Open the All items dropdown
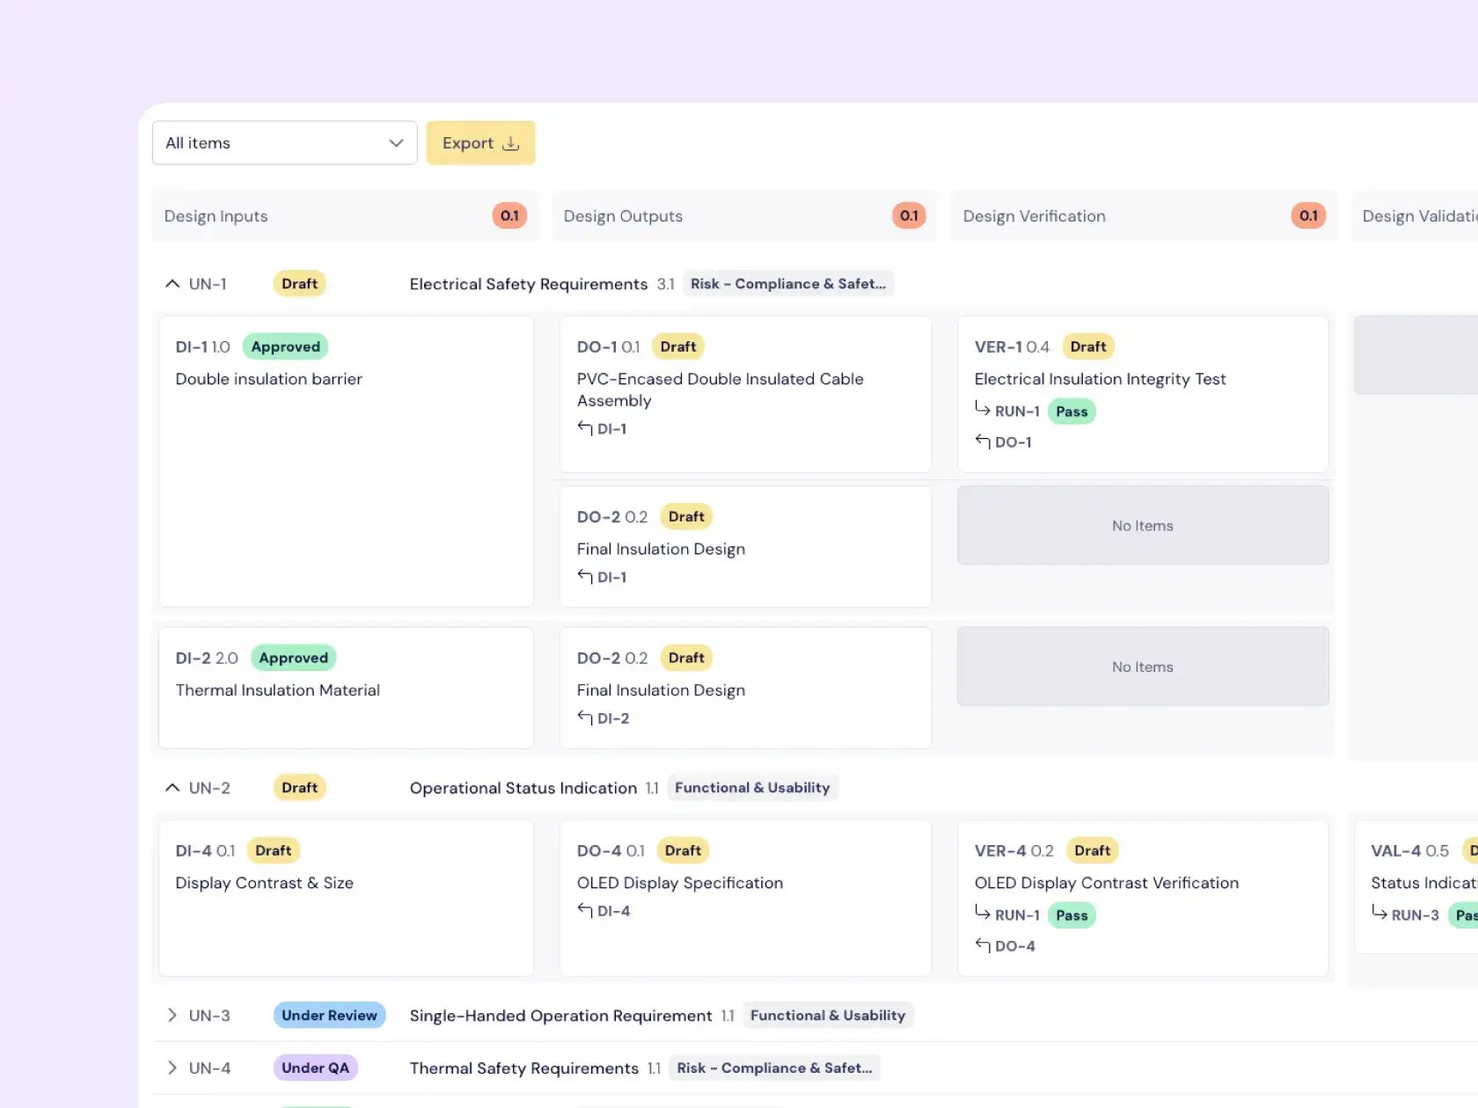The width and height of the screenshot is (1478, 1108). point(284,143)
